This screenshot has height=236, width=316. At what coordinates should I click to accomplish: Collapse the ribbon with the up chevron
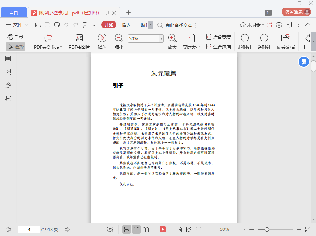[x=308, y=25]
